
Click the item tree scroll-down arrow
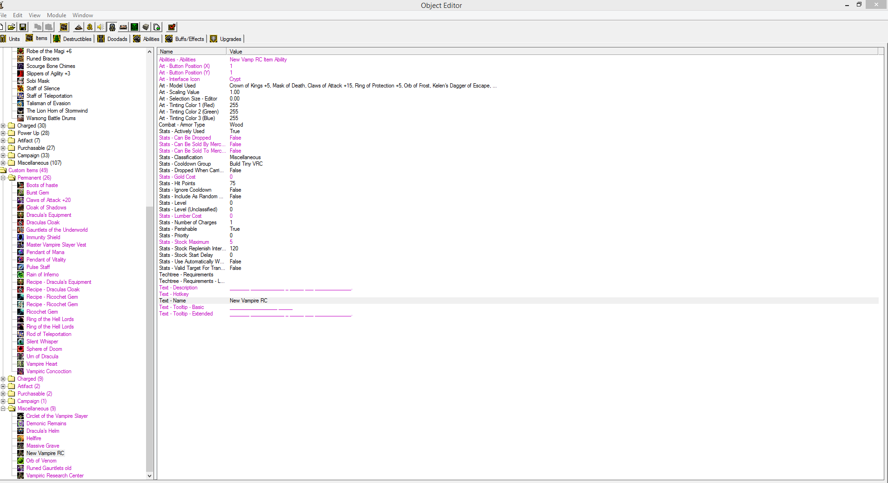point(149,476)
